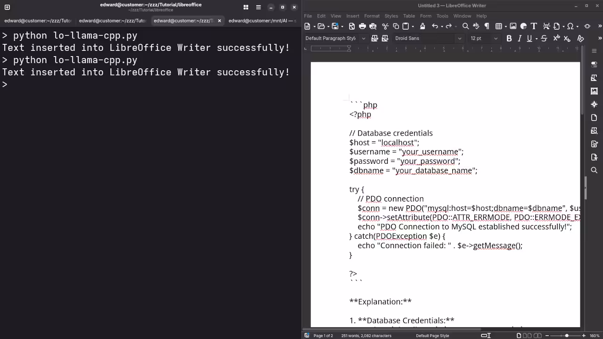Adjust the zoom slider in the status bar
The height and width of the screenshot is (339, 603).
(567, 336)
